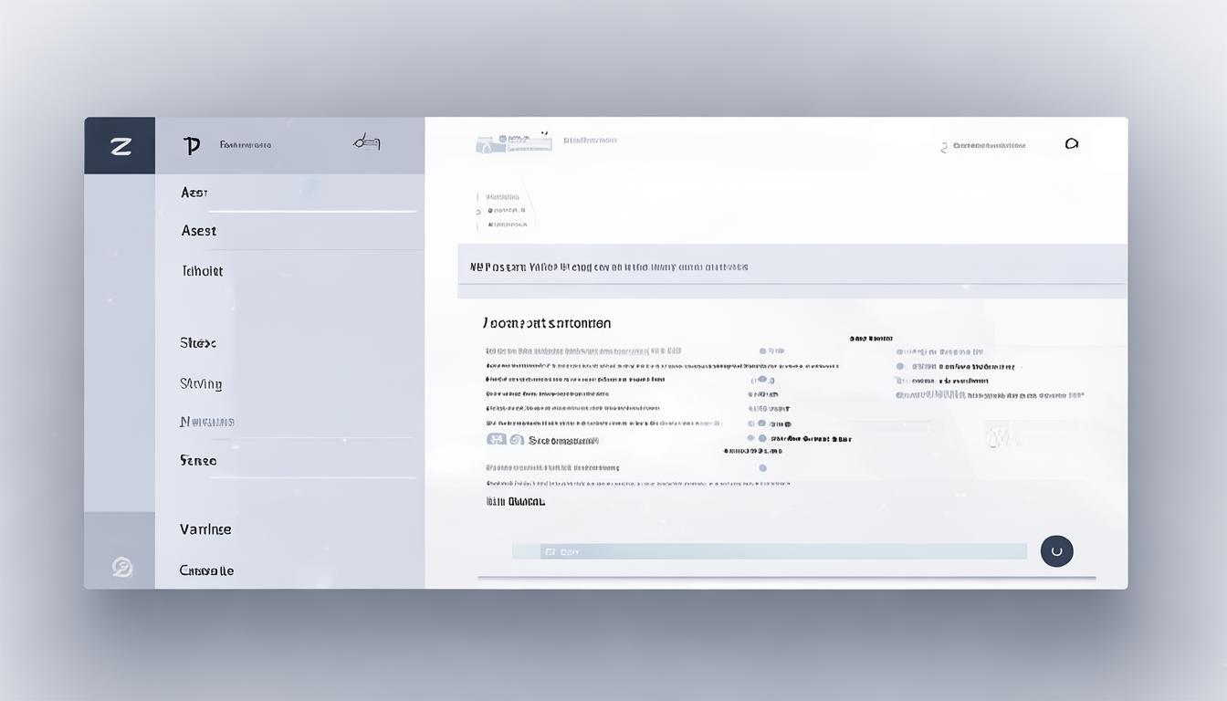Click the circular icon at the bottom of the left rail
Screen dimensions: 1227x701
pos(121,568)
